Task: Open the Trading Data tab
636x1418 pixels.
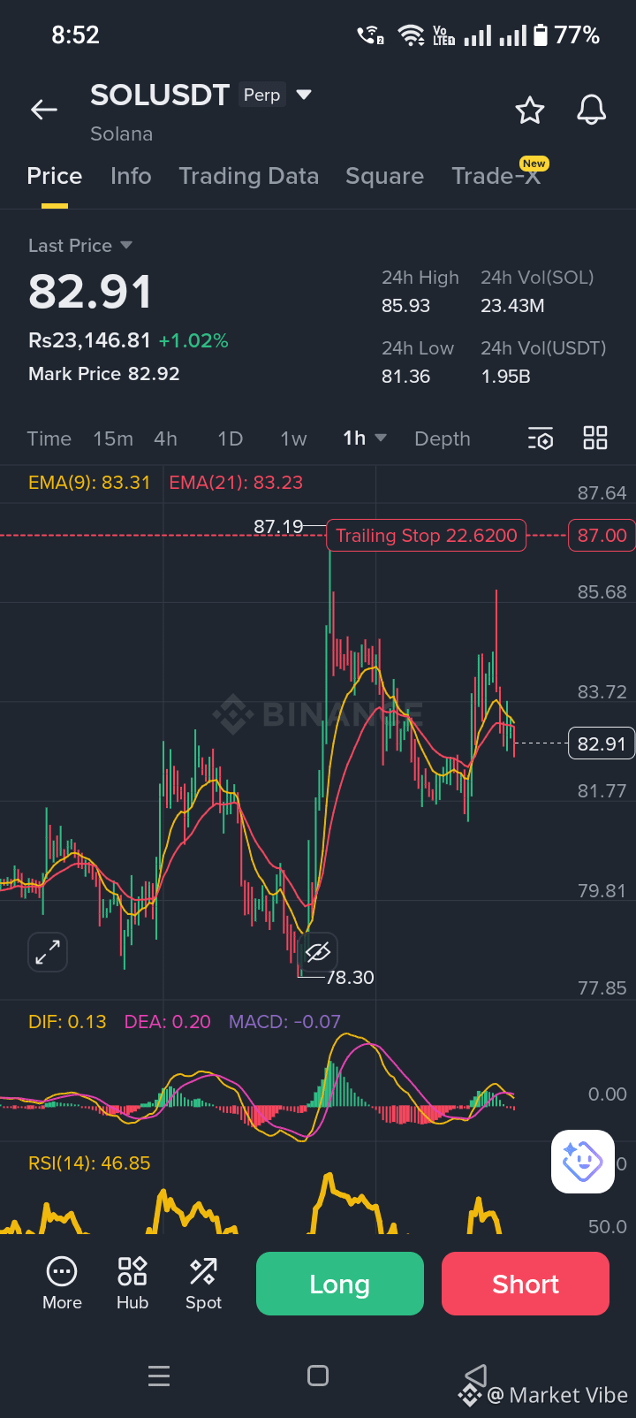Action: click(x=248, y=176)
